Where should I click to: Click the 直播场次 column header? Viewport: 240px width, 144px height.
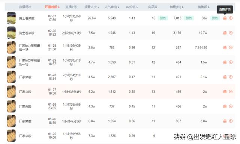[25, 7]
